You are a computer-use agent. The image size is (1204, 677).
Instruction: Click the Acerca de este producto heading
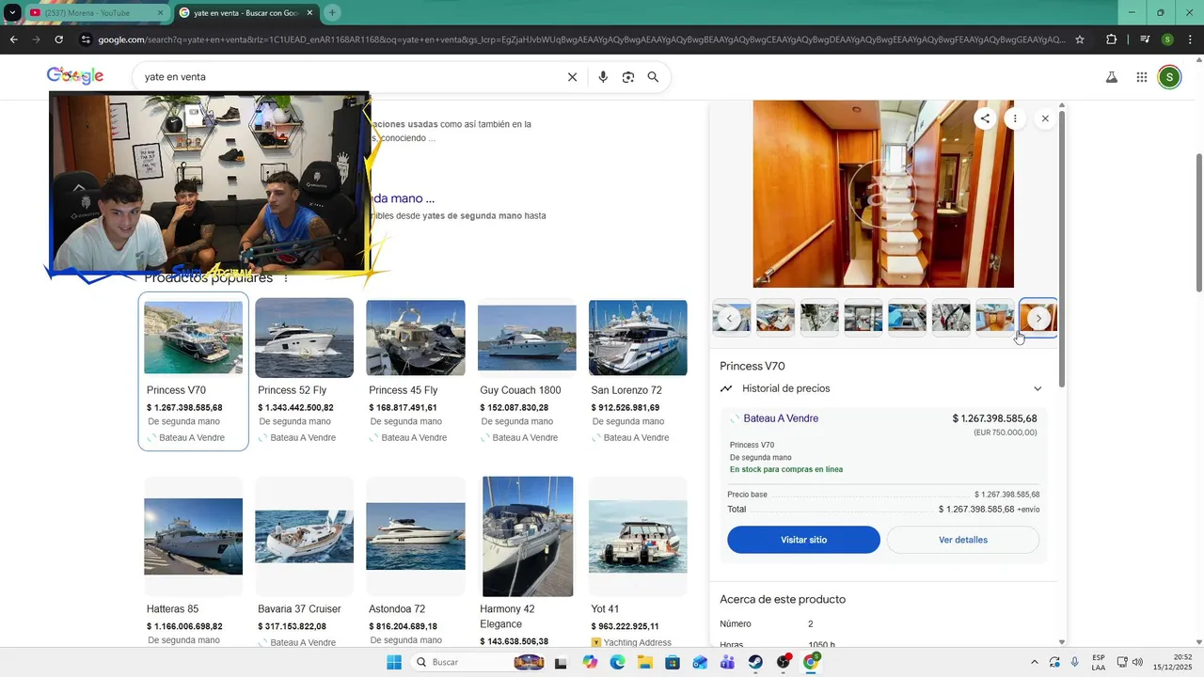[783, 599]
